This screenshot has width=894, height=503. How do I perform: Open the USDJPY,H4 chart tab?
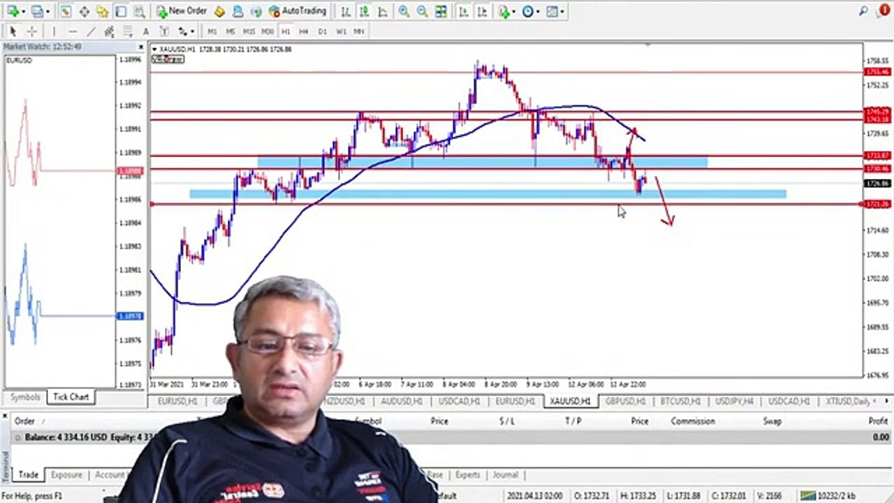pos(734,401)
